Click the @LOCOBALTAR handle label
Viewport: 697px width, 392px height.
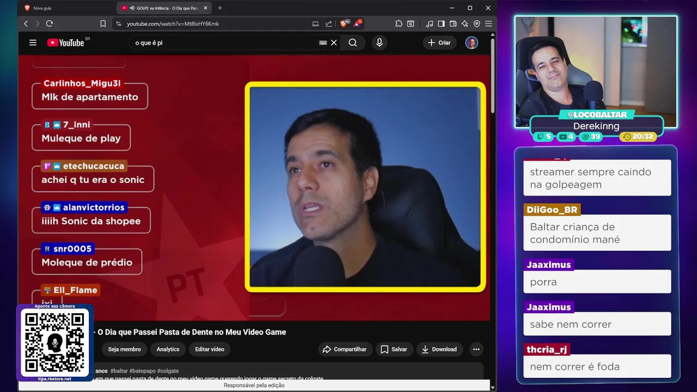click(596, 115)
